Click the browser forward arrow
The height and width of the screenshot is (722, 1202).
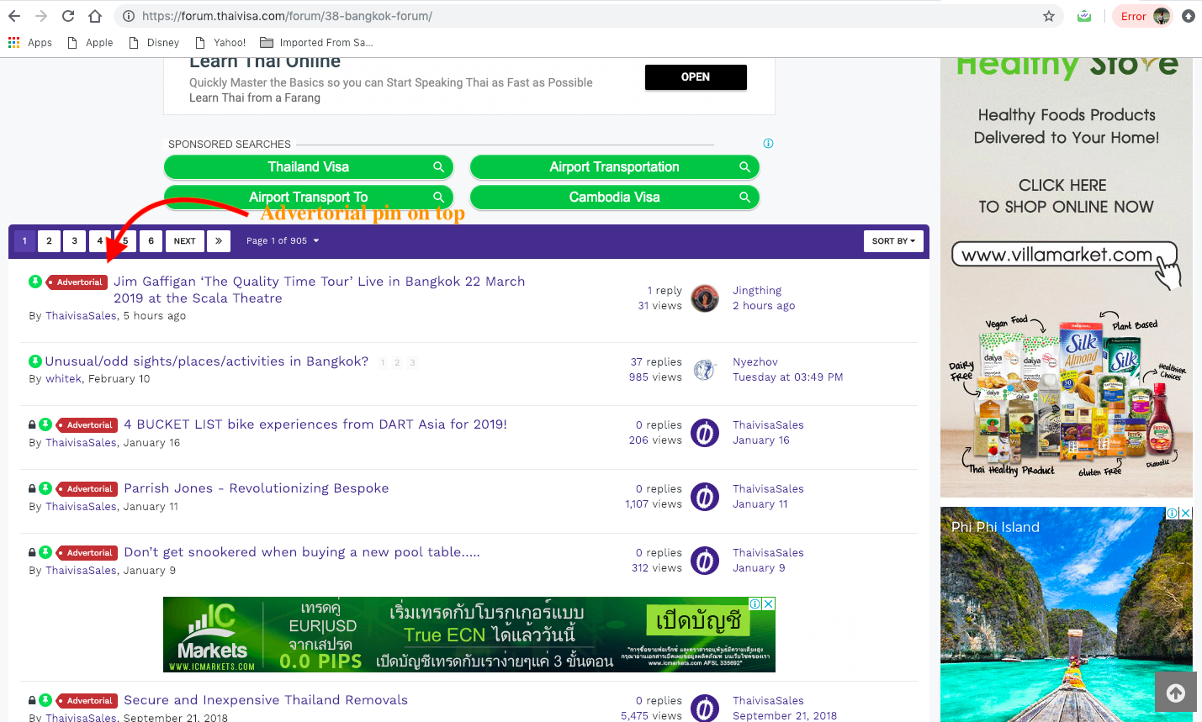click(x=41, y=16)
